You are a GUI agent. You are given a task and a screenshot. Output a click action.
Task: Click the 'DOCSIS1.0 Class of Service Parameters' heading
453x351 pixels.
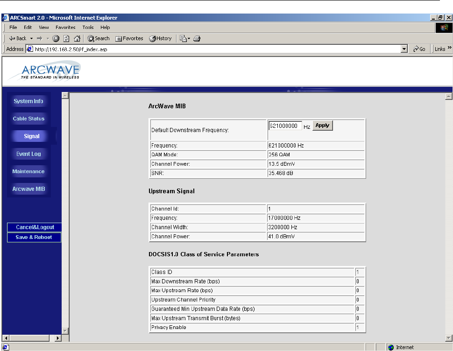tap(204, 254)
